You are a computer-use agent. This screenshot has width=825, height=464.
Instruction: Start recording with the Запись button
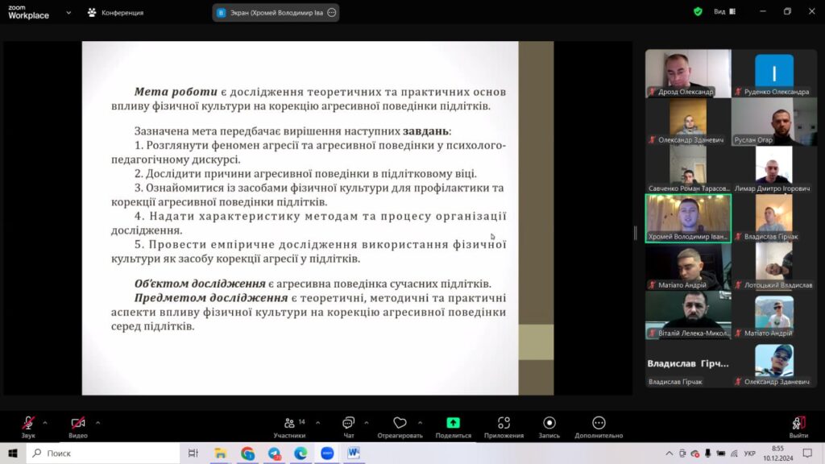point(549,426)
